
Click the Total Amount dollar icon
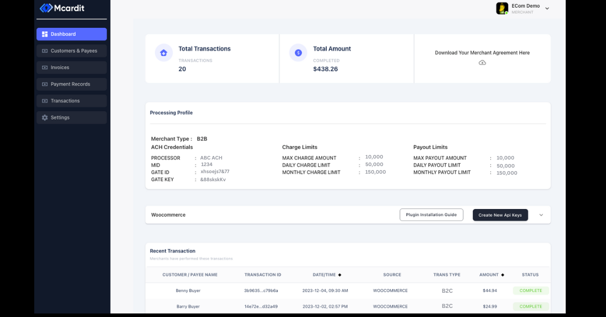298,53
